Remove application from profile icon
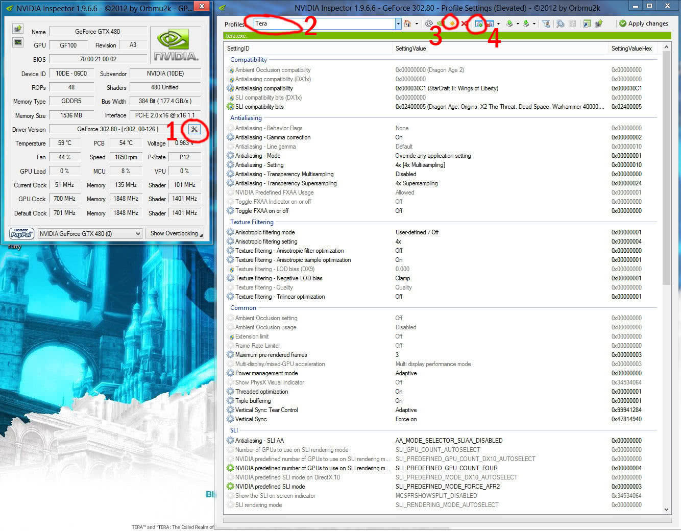The height and width of the screenshot is (531, 681). point(490,23)
